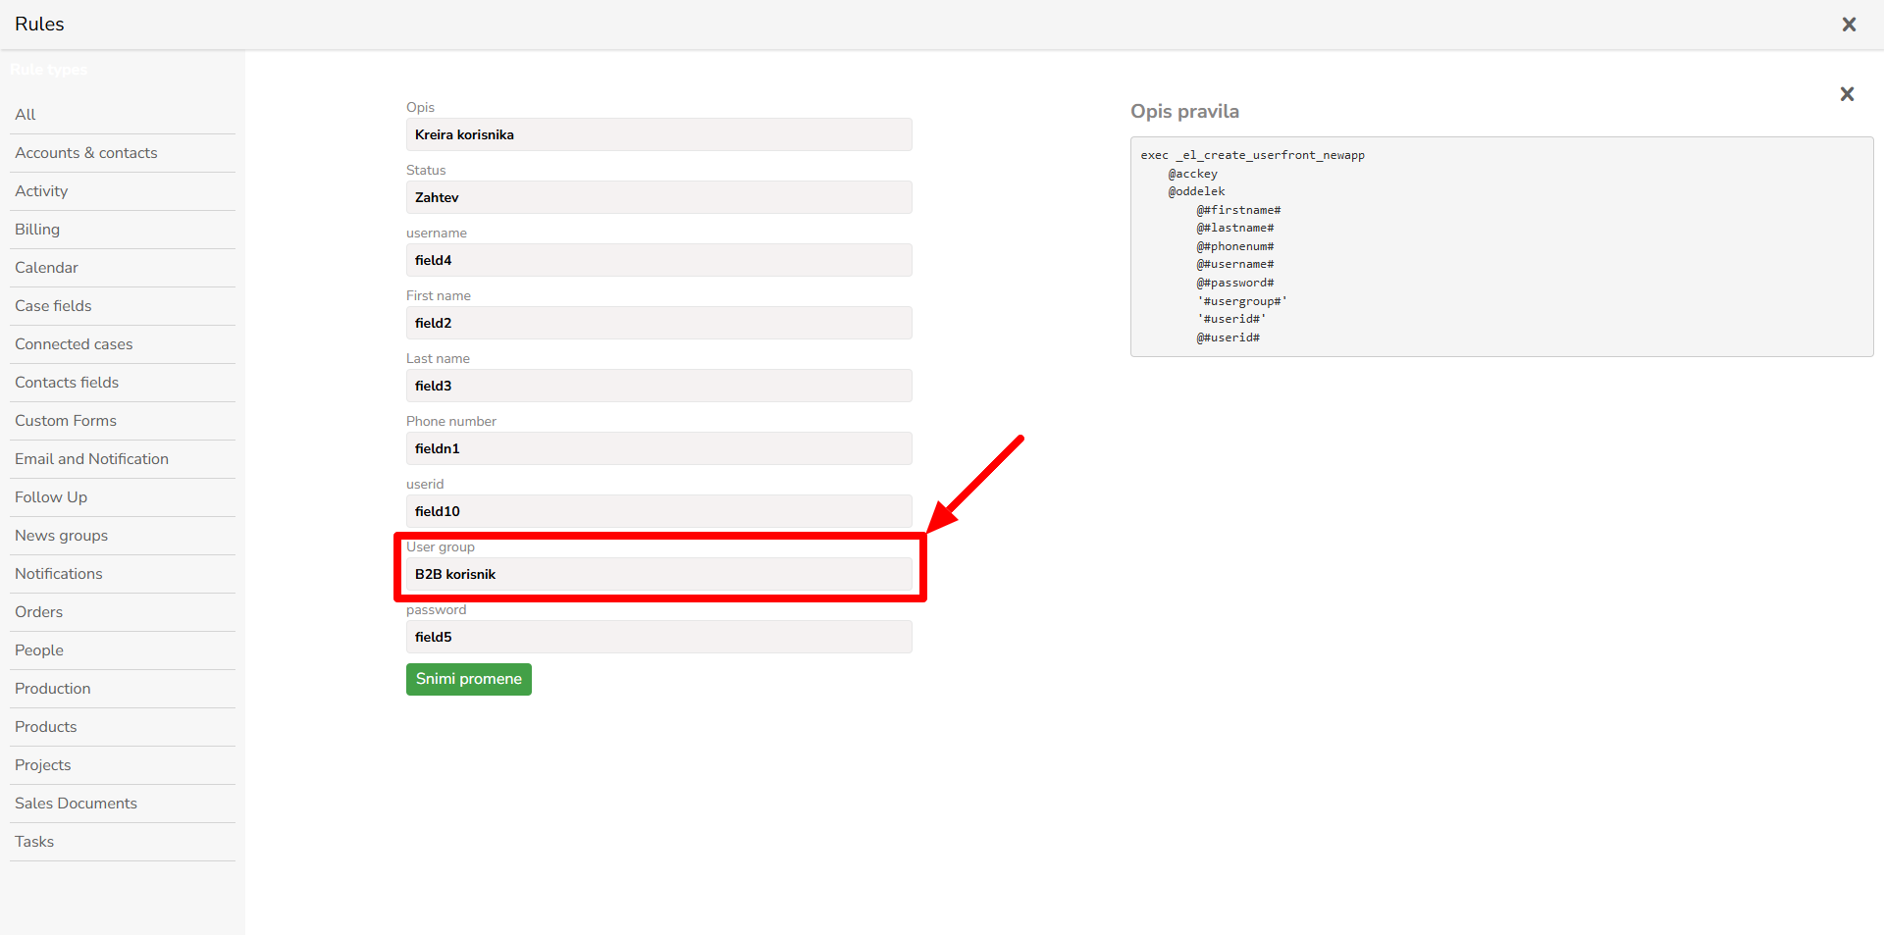Viewport: 1884px width, 935px height.
Task: Select the username field with field4
Action: [x=658, y=261]
